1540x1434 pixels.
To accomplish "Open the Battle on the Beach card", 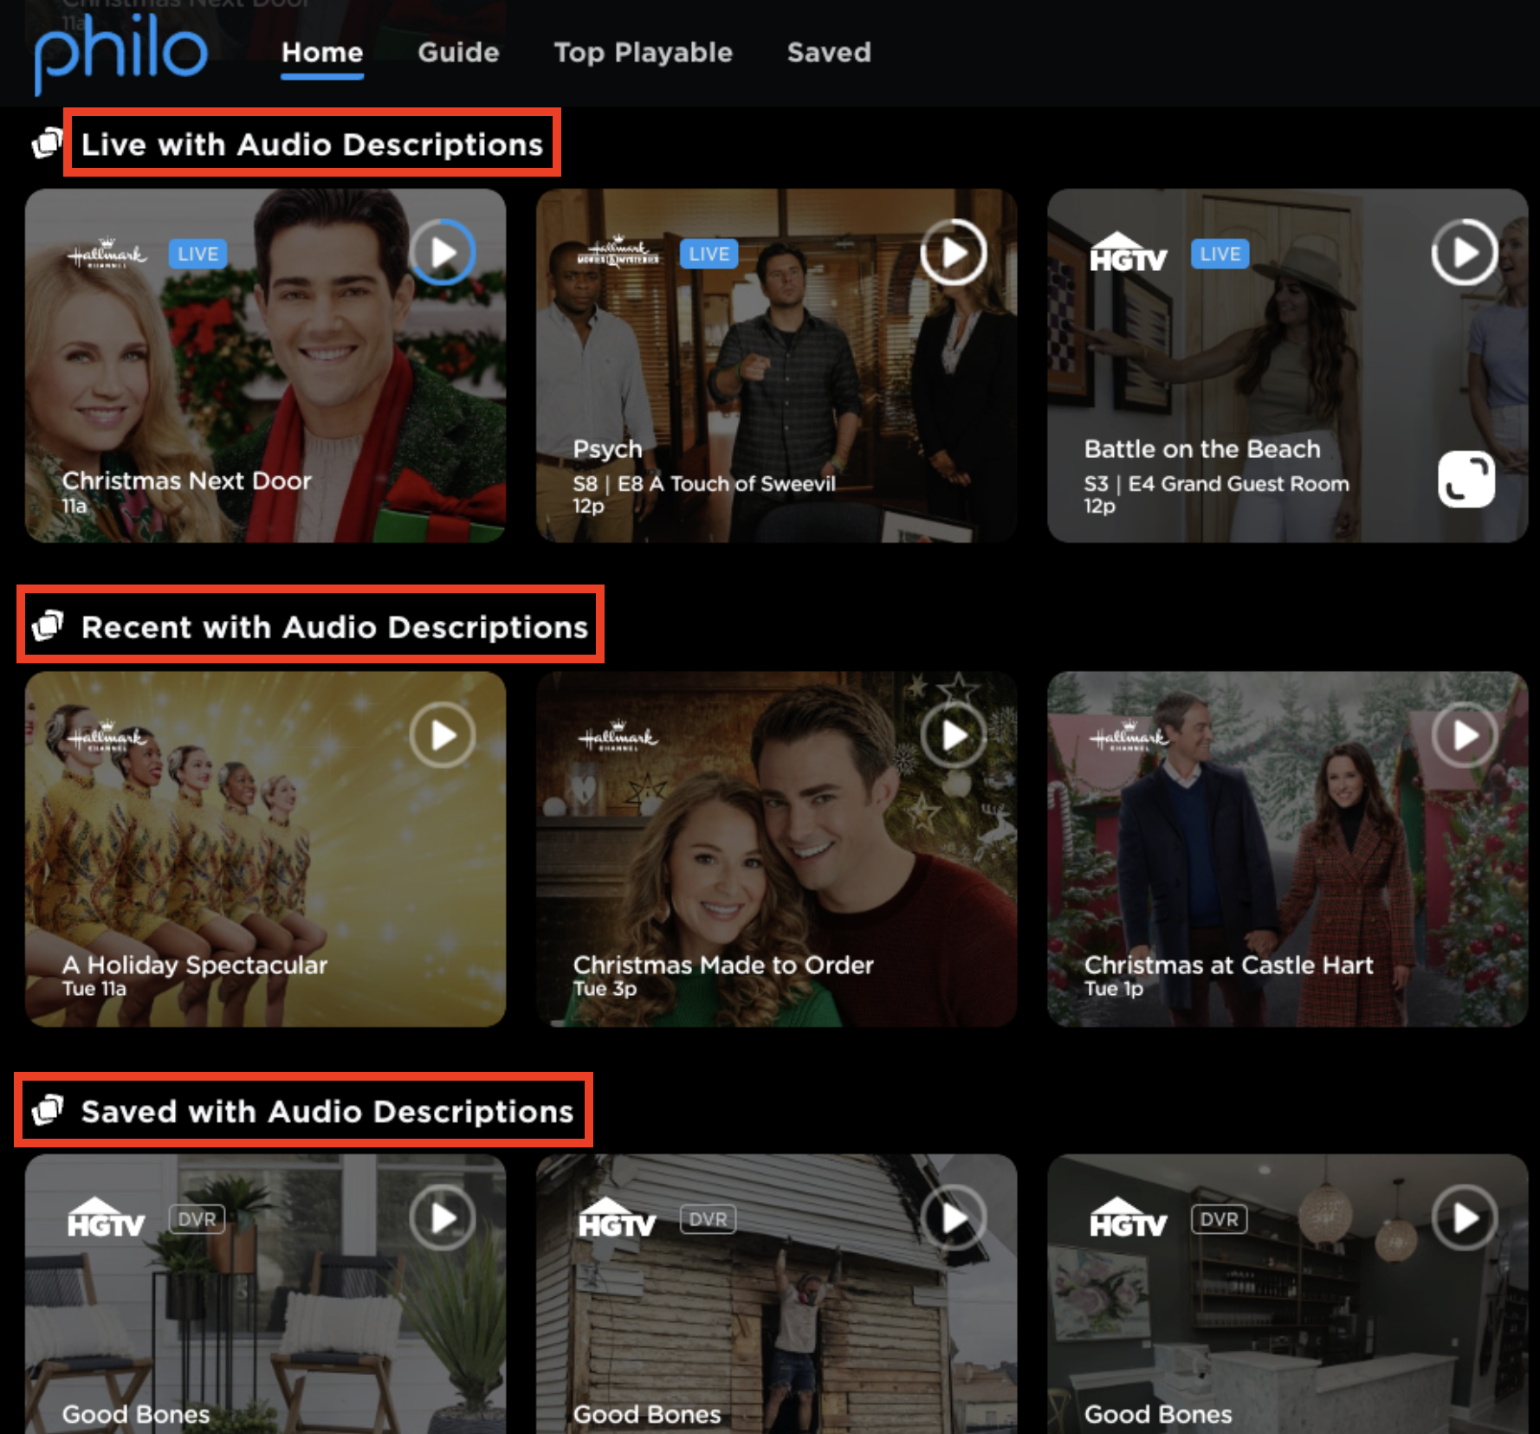I will pos(1287,365).
